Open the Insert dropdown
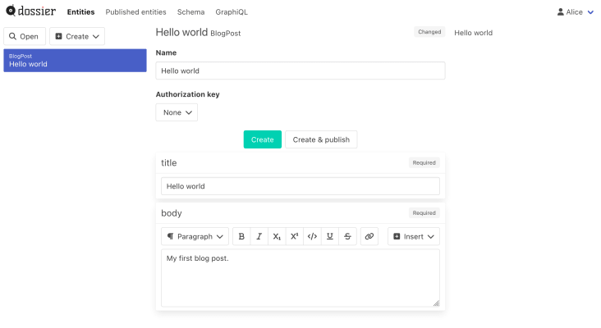601x328 pixels. pyautogui.click(x=414, y=236)
